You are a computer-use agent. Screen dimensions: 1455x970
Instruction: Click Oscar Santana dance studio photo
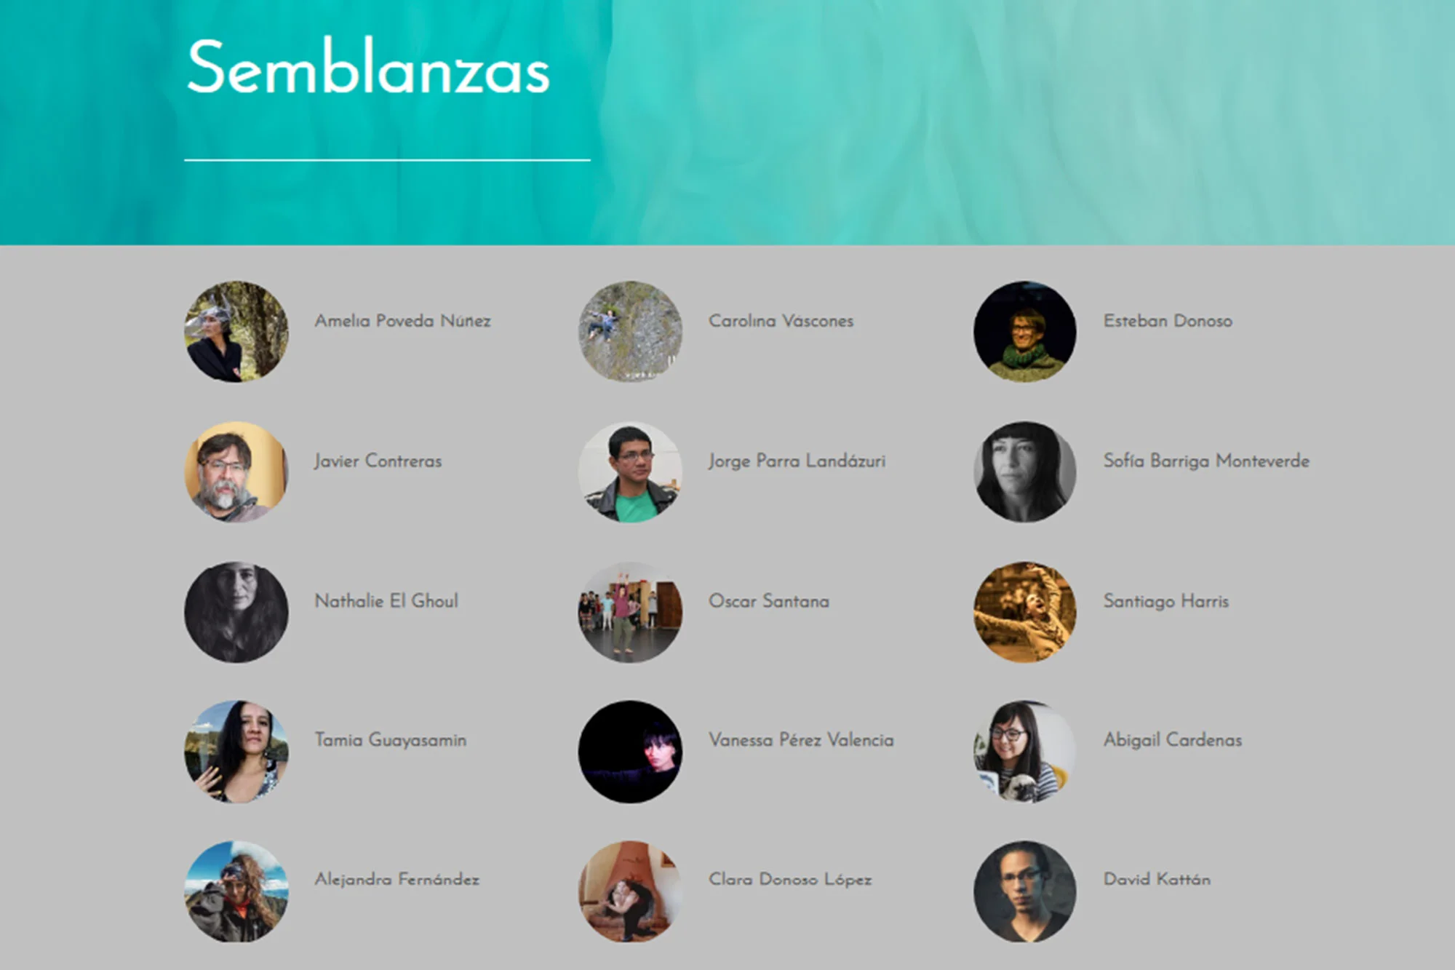point(630,612)
